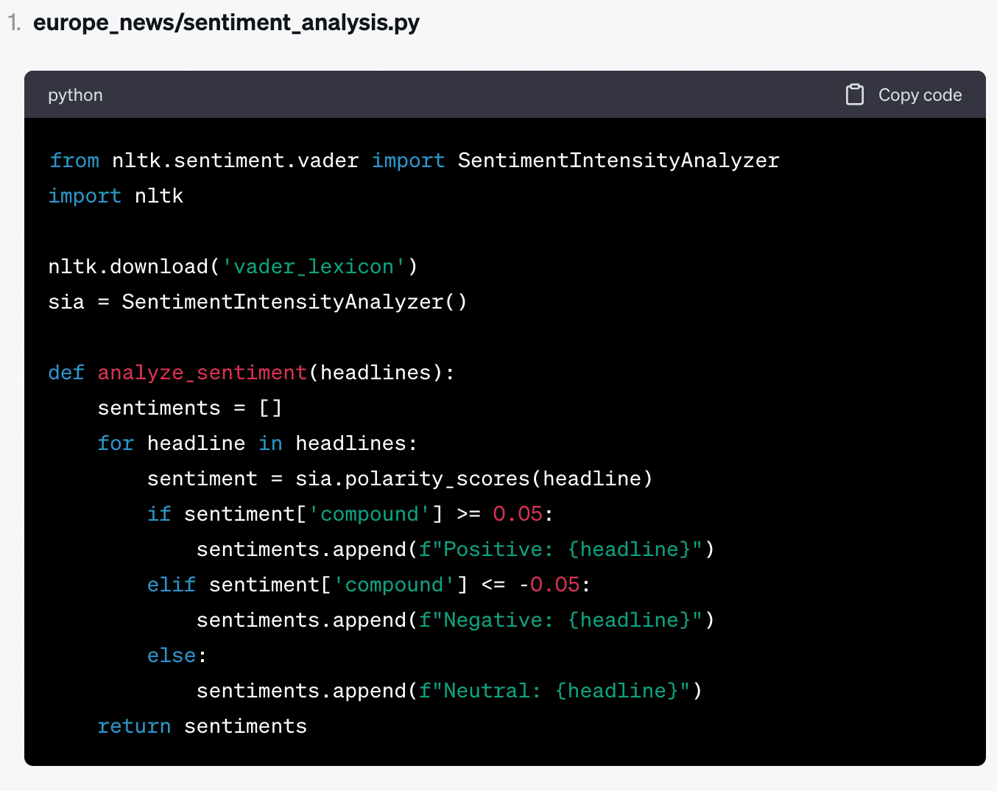Click the f"Neutral: {headline}" string
The image size is (997, 791).
coord(554,690)
